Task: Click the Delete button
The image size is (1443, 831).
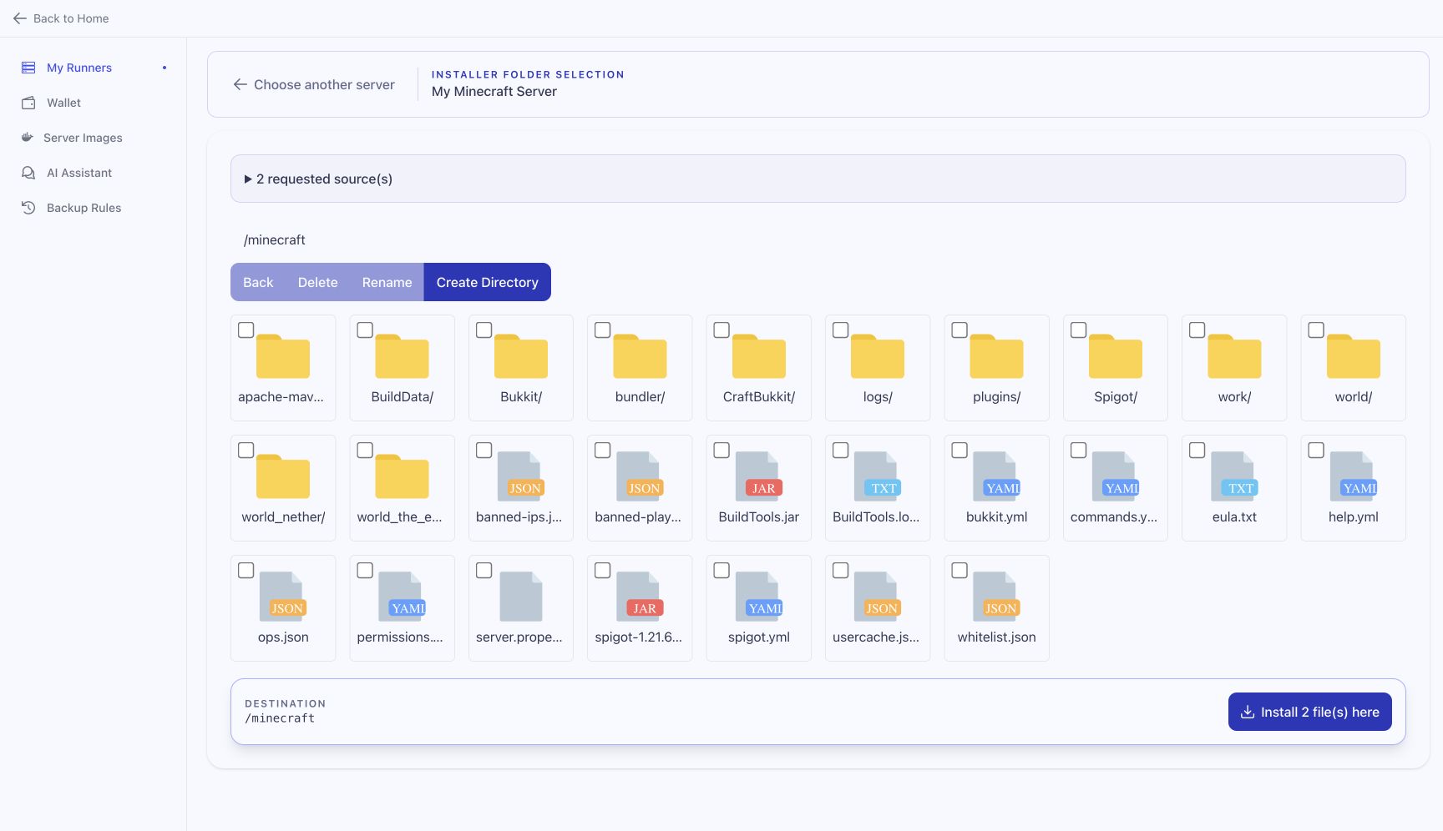Action: [318, 282]
